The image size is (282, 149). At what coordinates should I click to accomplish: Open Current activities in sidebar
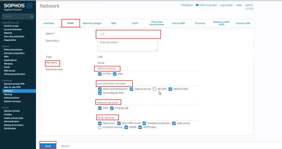coord(12,29)
